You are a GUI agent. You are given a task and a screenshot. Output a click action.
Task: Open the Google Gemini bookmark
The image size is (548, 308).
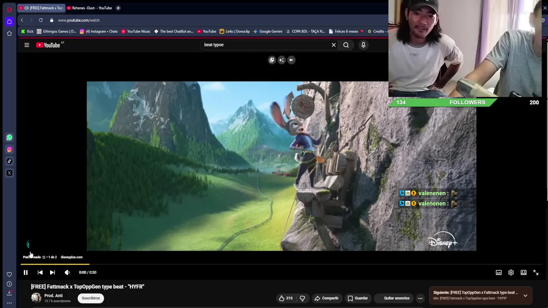tap(268, 31)
